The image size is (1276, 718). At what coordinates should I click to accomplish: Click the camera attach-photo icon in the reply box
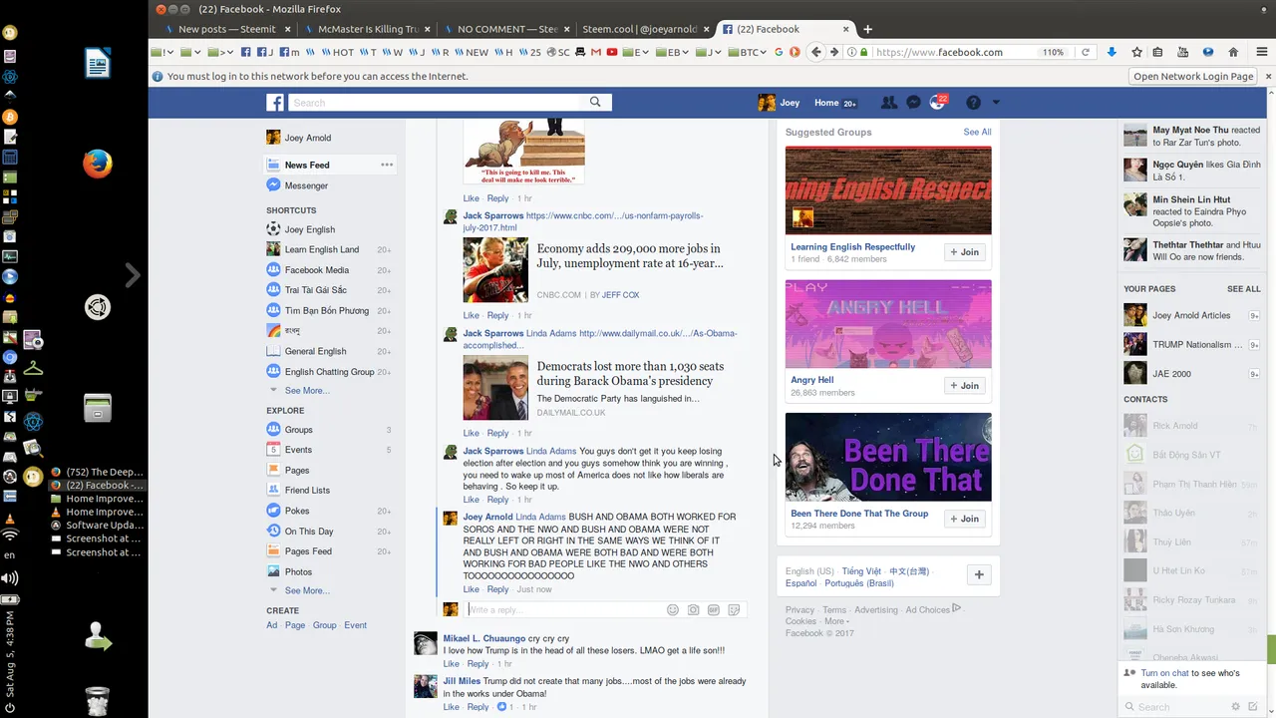[693, 609]
